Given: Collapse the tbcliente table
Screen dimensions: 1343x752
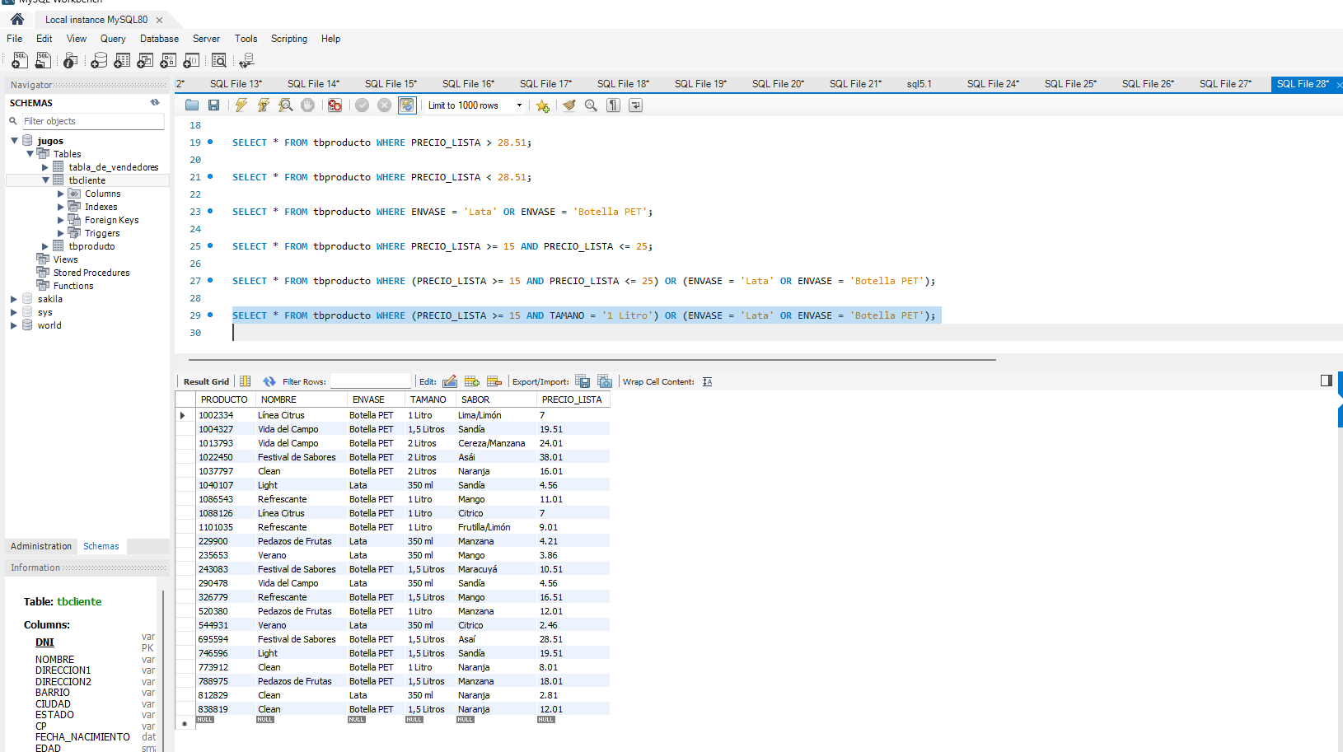Looking at the screenshot, I should [45, 180].
